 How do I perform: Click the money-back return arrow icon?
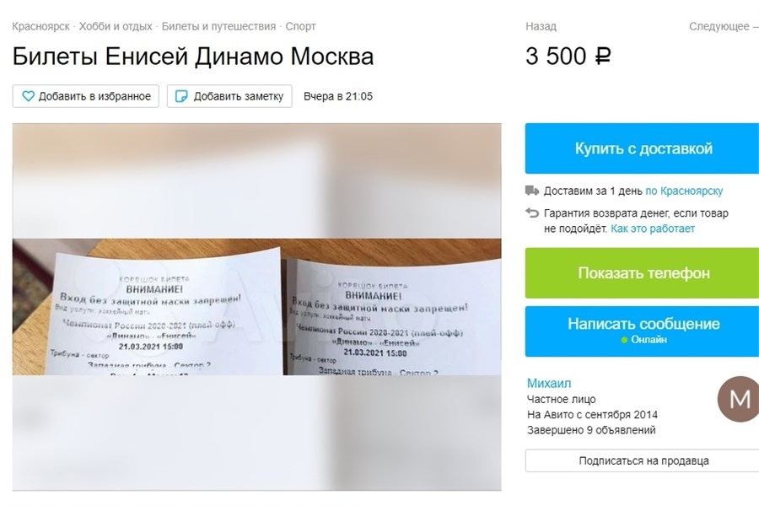tap(532, 213)
